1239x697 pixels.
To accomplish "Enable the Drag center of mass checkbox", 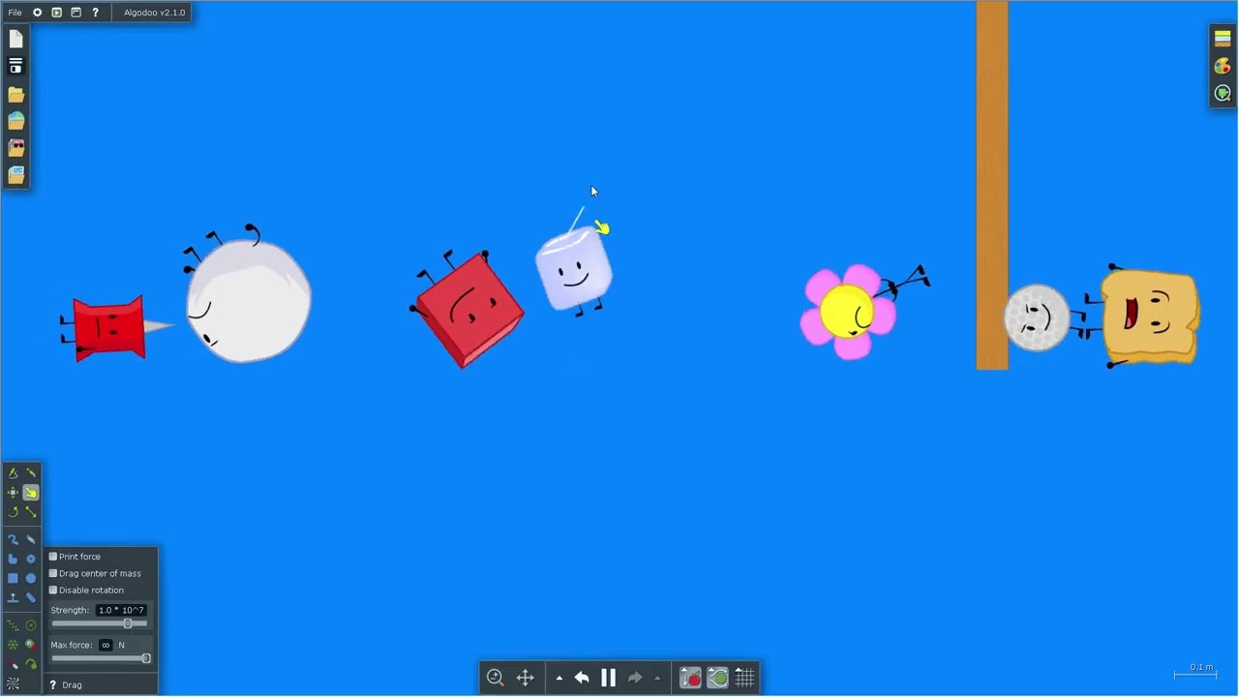I will (x=53, y=573).
